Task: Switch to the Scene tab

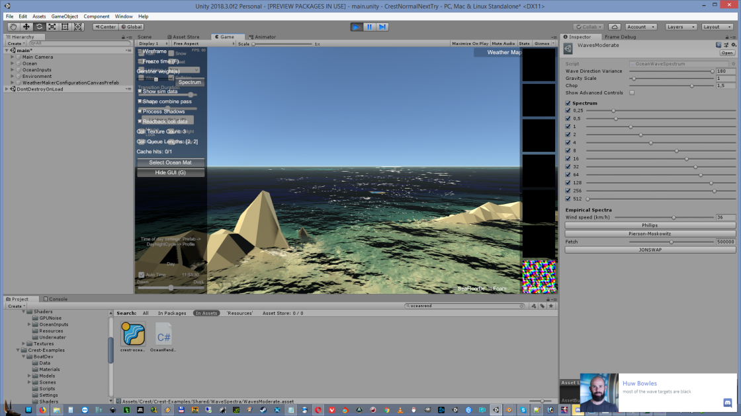Action: tap(145, 37)
